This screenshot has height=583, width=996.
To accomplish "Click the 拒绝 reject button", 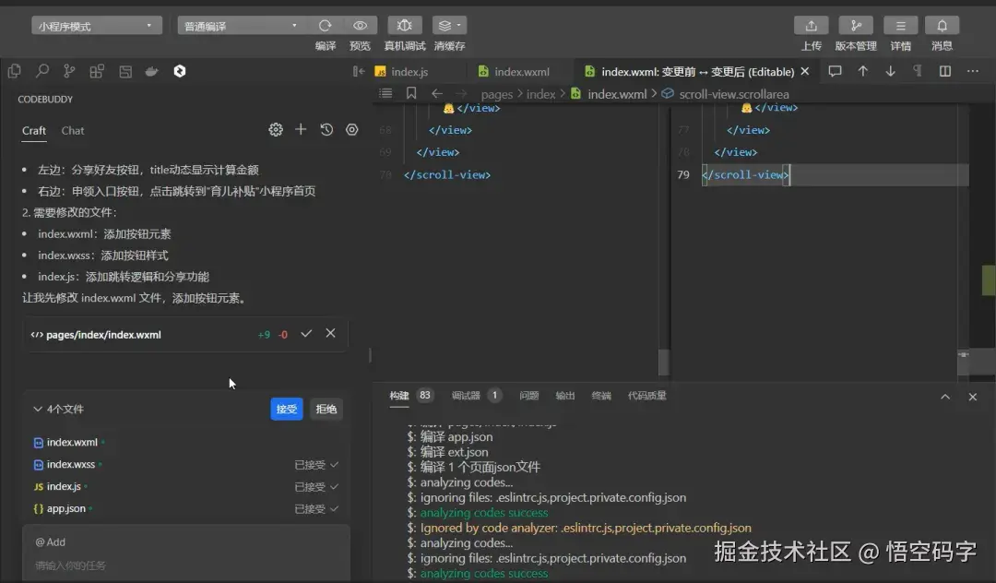I will point(326,409).
